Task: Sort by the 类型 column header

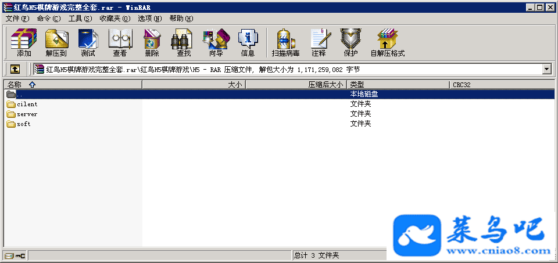Action: tap(398, 85)
